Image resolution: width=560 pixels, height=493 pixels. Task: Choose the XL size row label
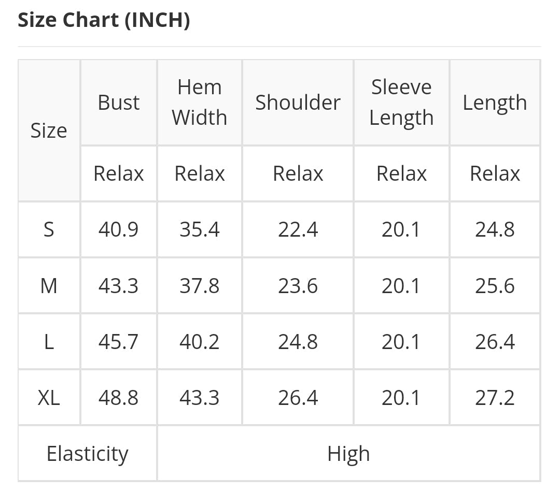49,398
